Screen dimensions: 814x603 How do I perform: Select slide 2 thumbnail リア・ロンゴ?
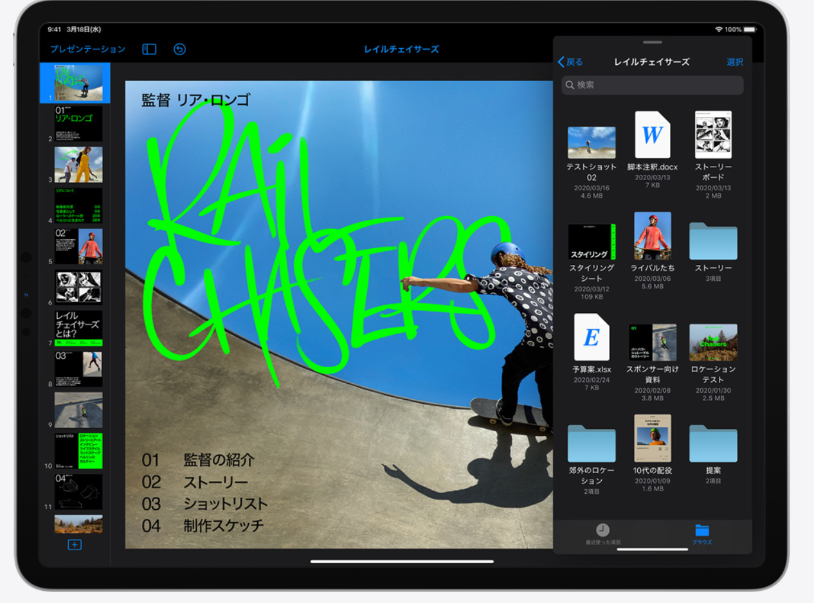tap(78, 124)
